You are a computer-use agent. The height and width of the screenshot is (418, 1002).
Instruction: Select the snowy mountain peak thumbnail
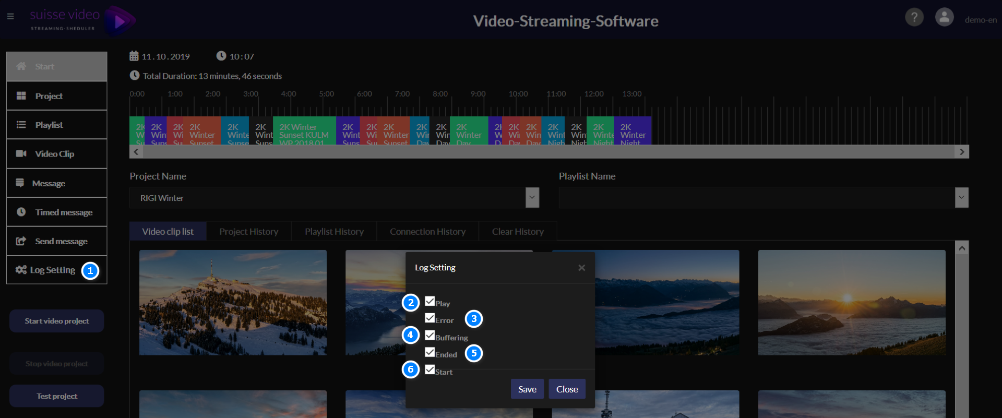pyautogui.click(x=233, y=303)
